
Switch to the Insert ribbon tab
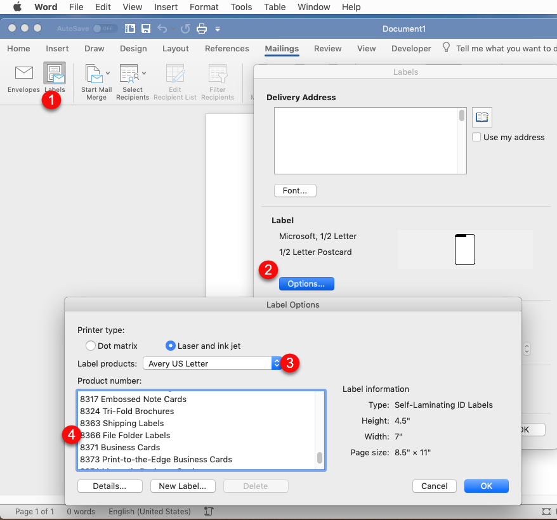(57, 48)
